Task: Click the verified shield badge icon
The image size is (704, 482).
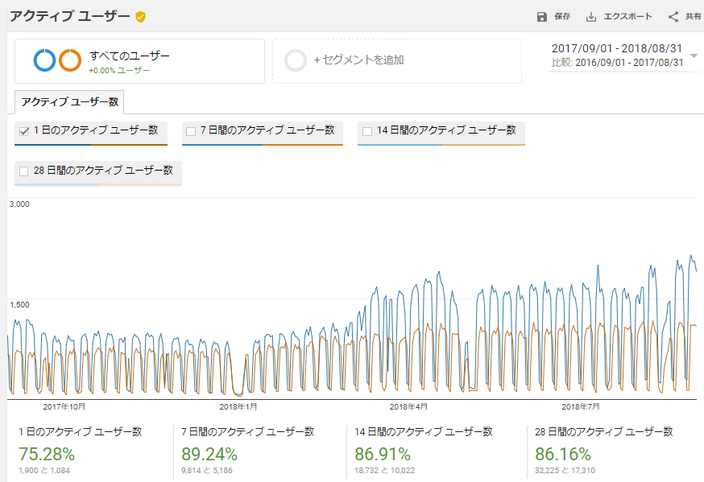Action: click(x=140, y=17)
